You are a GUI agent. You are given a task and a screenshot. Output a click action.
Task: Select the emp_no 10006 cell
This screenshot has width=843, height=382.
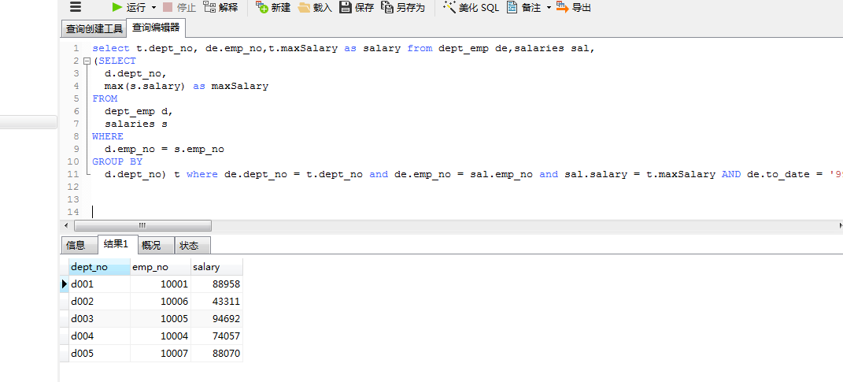(161, 302)
